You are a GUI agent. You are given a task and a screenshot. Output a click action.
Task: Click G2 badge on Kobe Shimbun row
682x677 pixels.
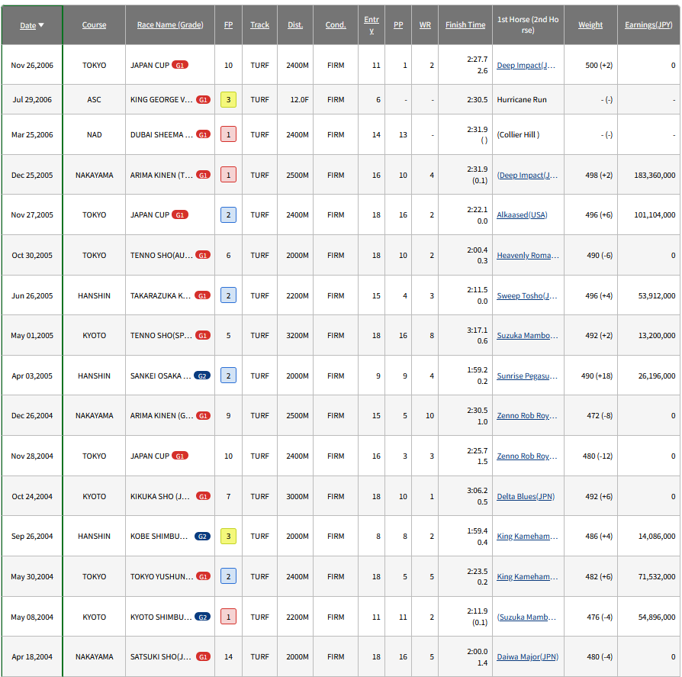(202, 536)
